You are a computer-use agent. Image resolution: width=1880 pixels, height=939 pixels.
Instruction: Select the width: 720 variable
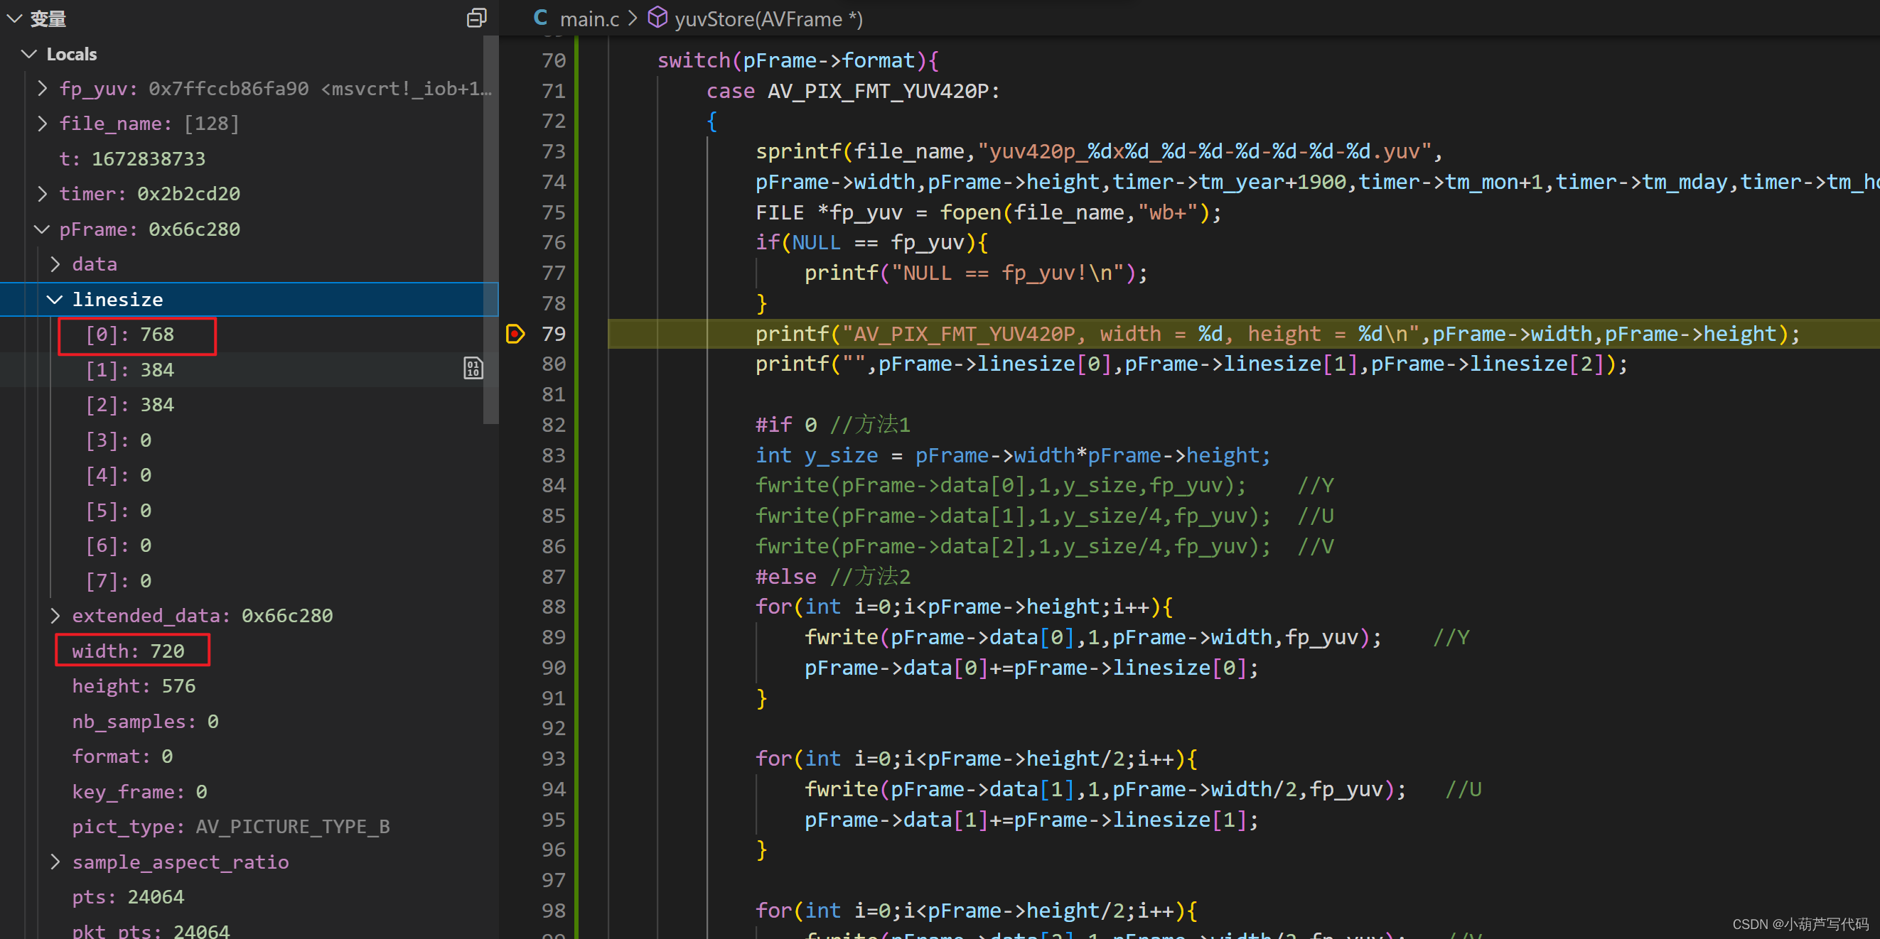[131, 651]
